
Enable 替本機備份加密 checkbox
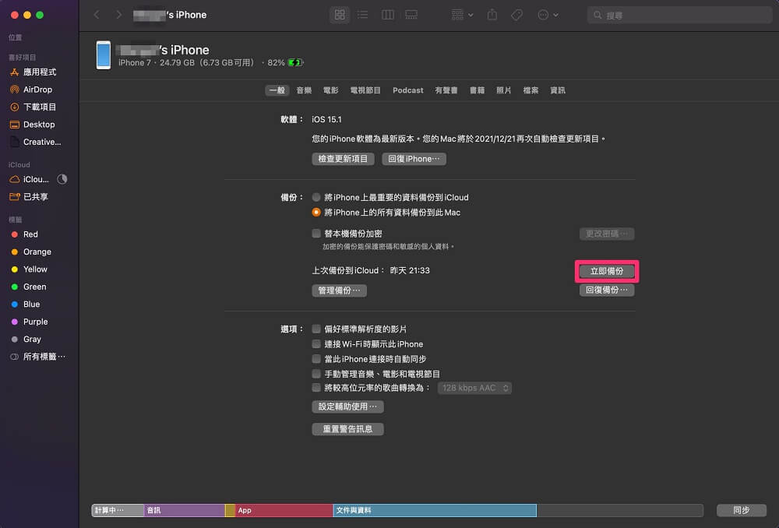pyautogui.click(x=318, y=232)
